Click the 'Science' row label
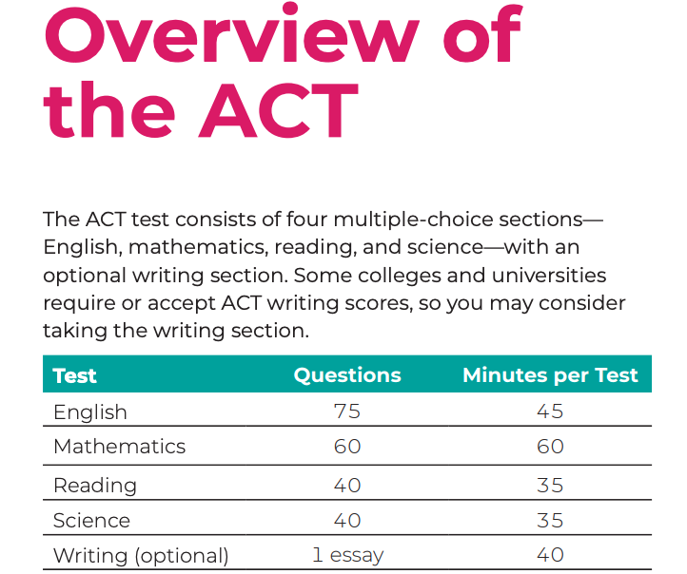The image size is (687, 574). 91,521
